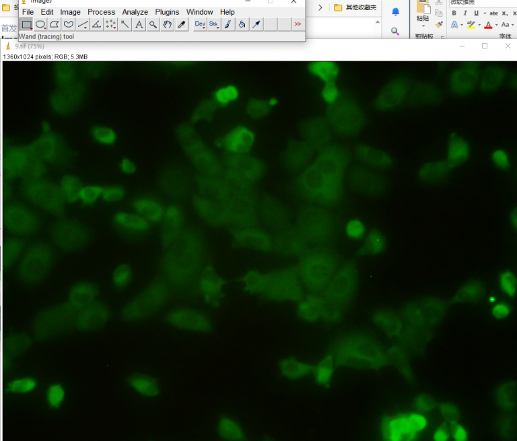Open the 其他收藏夹 bookmarks folder
The image size is (517, 441).
tap(355, 7)
